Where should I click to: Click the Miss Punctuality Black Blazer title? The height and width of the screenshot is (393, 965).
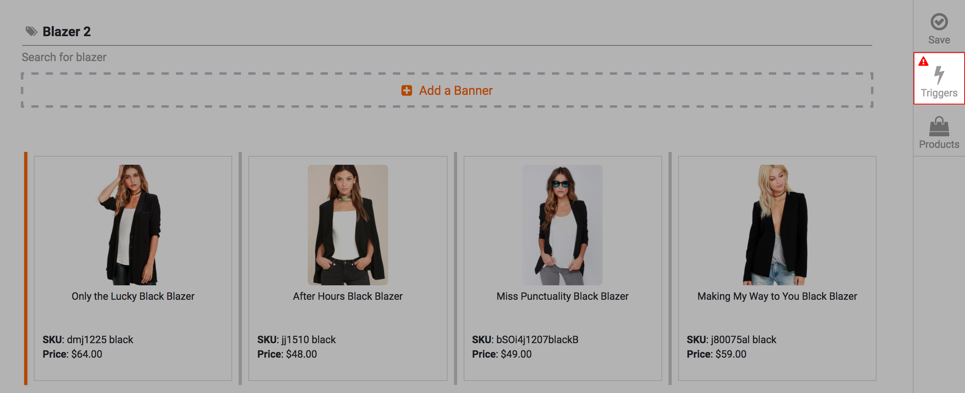(562, 296)
